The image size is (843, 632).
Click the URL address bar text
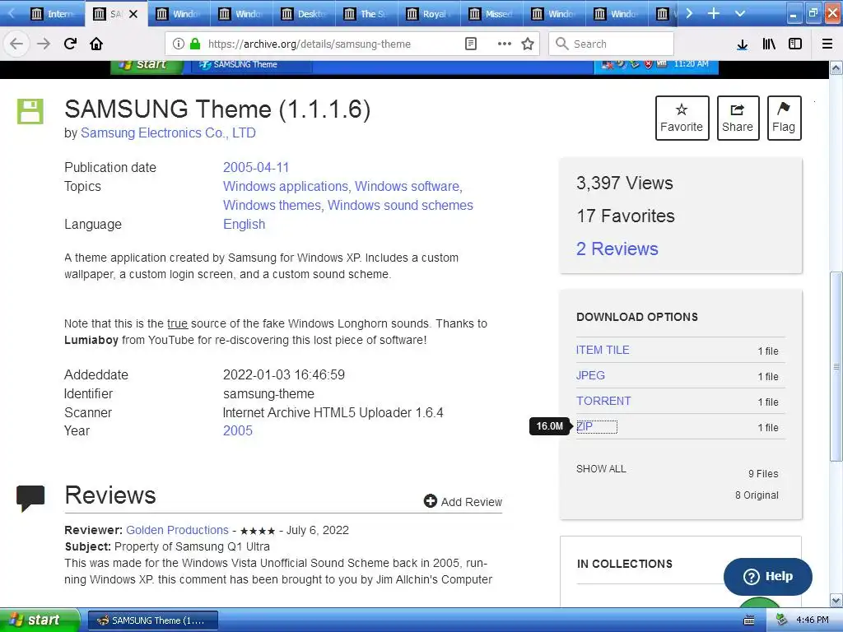pos(310,44)
